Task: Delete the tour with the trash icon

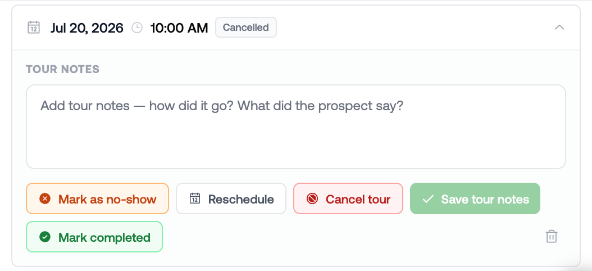Action: tap(552, 236)
